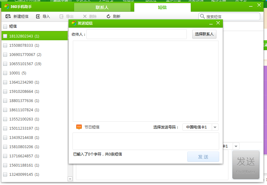Viewport: 267px width, 185px height.
Task: Check the box for 18132802343
Action: 5,36
